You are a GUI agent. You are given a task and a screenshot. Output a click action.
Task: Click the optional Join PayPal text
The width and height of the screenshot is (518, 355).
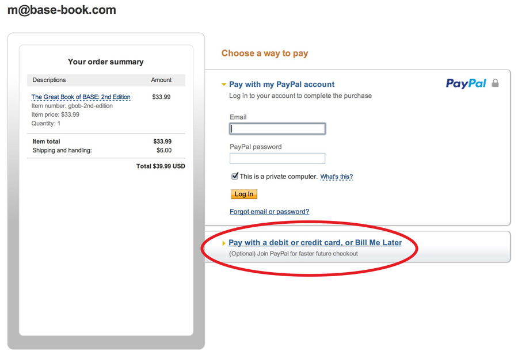point(293,254)
